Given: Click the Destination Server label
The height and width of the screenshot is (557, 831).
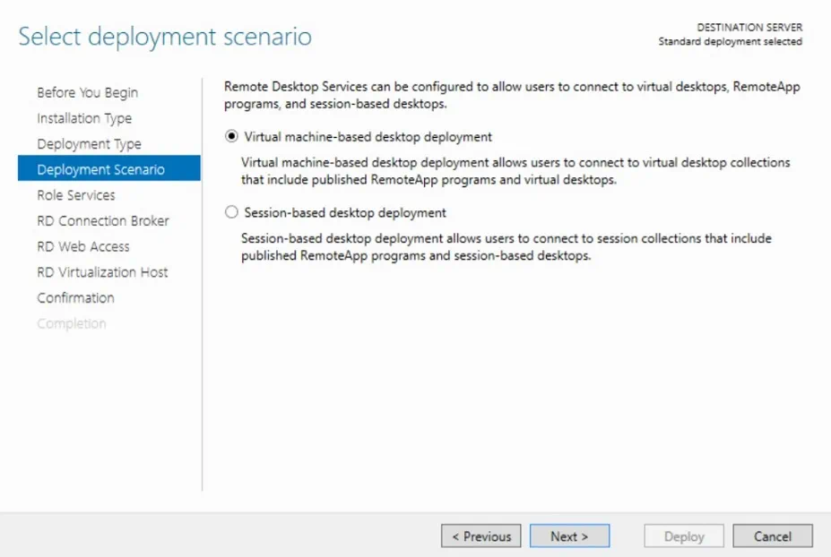Looking at the screenshot, I should (749, 28).
